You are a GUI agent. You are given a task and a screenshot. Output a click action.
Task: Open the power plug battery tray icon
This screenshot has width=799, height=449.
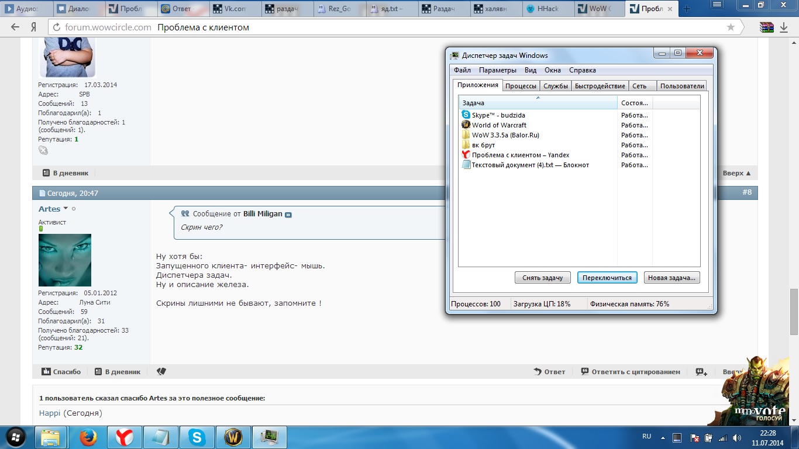click(708, 437)
